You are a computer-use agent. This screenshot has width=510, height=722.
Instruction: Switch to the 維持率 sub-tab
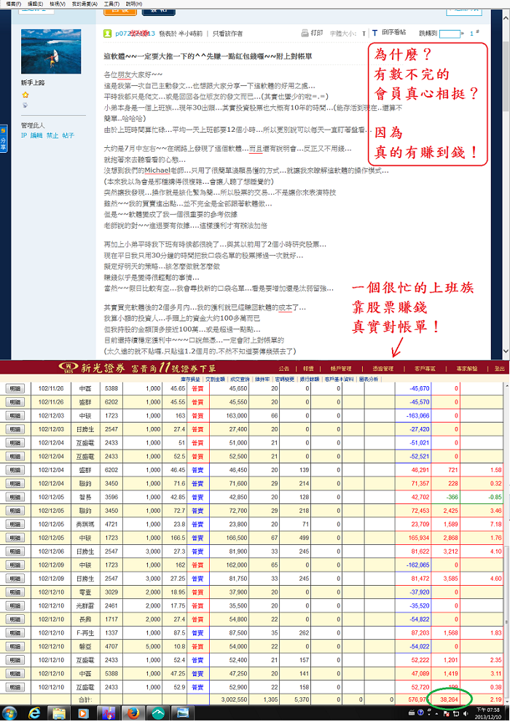coord(262,380)
